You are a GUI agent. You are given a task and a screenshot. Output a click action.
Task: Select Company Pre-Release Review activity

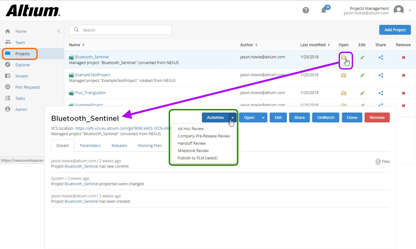pyautogui.click(x=204, y=136)
